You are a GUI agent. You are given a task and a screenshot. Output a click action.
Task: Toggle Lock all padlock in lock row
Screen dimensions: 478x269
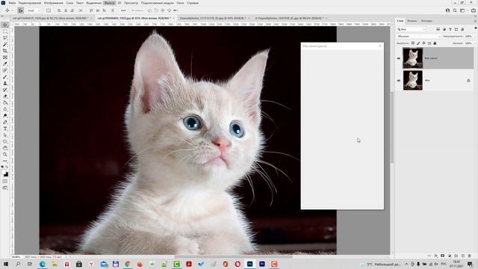click(x=435, y=43)
